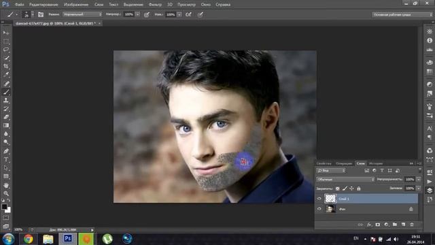The width and height of the screenshot is (435, 245).
Task: Select the Hand tool
Action: (x=6, y=185)
